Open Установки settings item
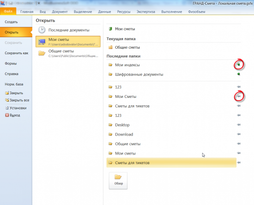 pyautogui.click(x=16, y=108)
